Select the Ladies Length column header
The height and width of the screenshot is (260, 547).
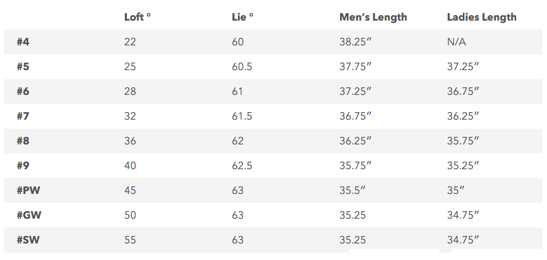(481, 17)
